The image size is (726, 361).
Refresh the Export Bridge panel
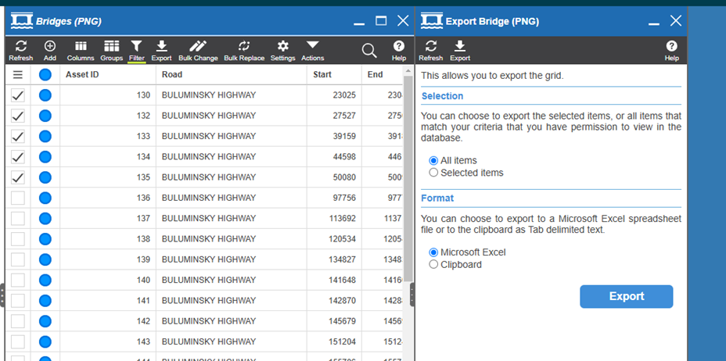(x=430, y=50)
